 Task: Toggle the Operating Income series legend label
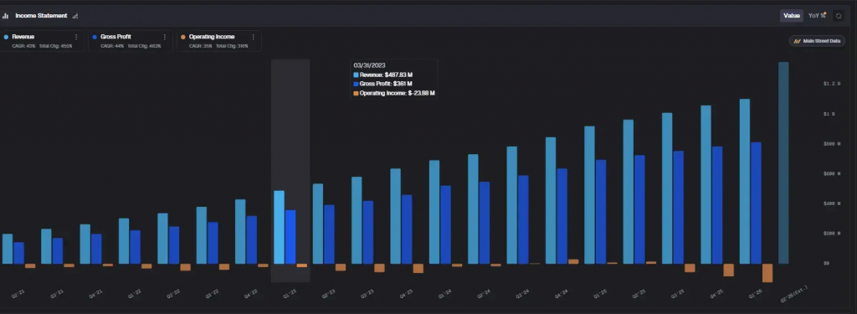[x=212, y=37]
